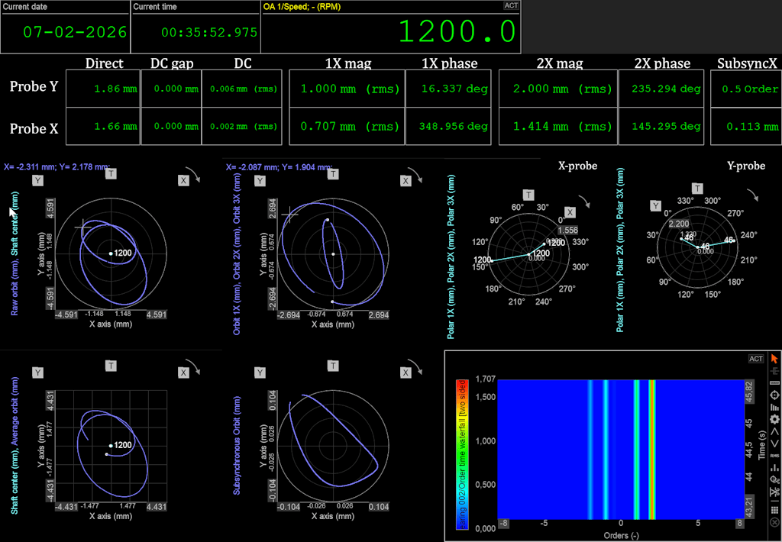Open the grid table marker tool
The width and height of the screenshot is (782, 542).
[774, 510]
